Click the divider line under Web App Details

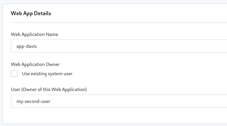coord(119,22)
